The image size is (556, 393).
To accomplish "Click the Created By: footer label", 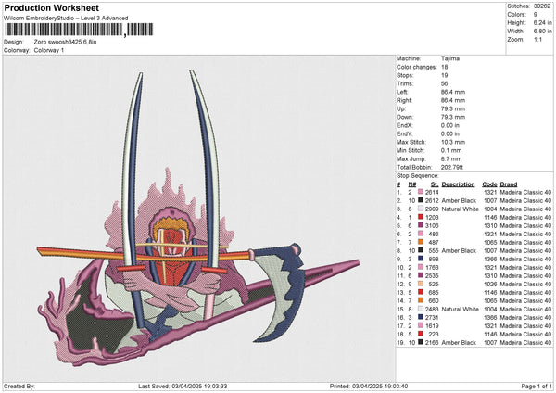I will (19, 386).
